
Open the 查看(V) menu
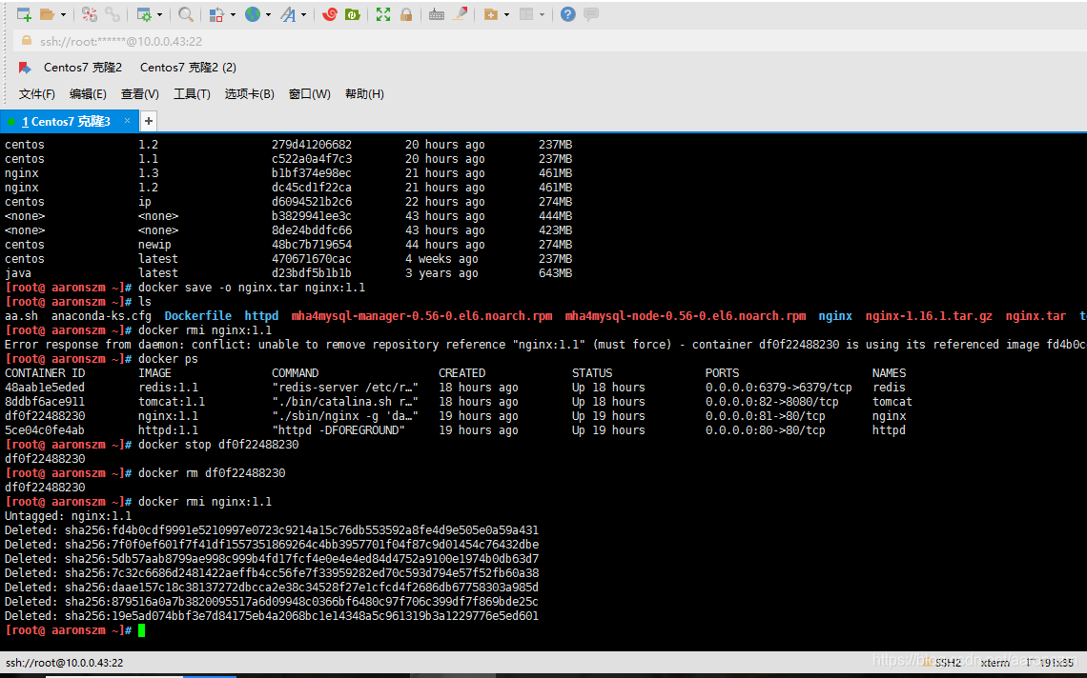pyautogui.click(x=140, y=94)
